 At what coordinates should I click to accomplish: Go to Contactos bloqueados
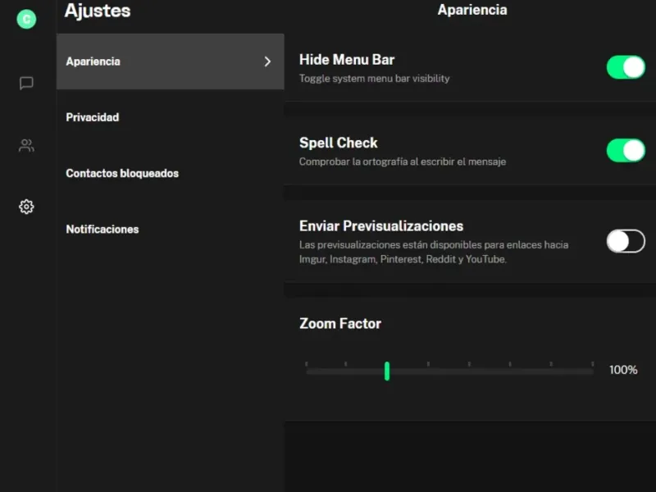tap(122, 173)
